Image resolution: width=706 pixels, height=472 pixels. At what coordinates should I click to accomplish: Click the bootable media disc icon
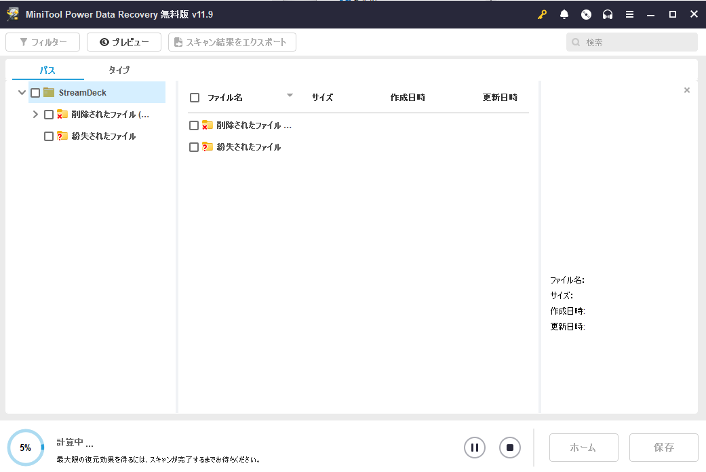coord(586,14)
